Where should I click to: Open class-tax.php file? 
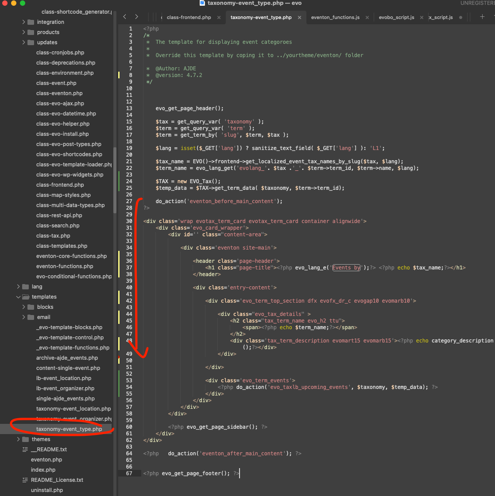tap(53, 236)
